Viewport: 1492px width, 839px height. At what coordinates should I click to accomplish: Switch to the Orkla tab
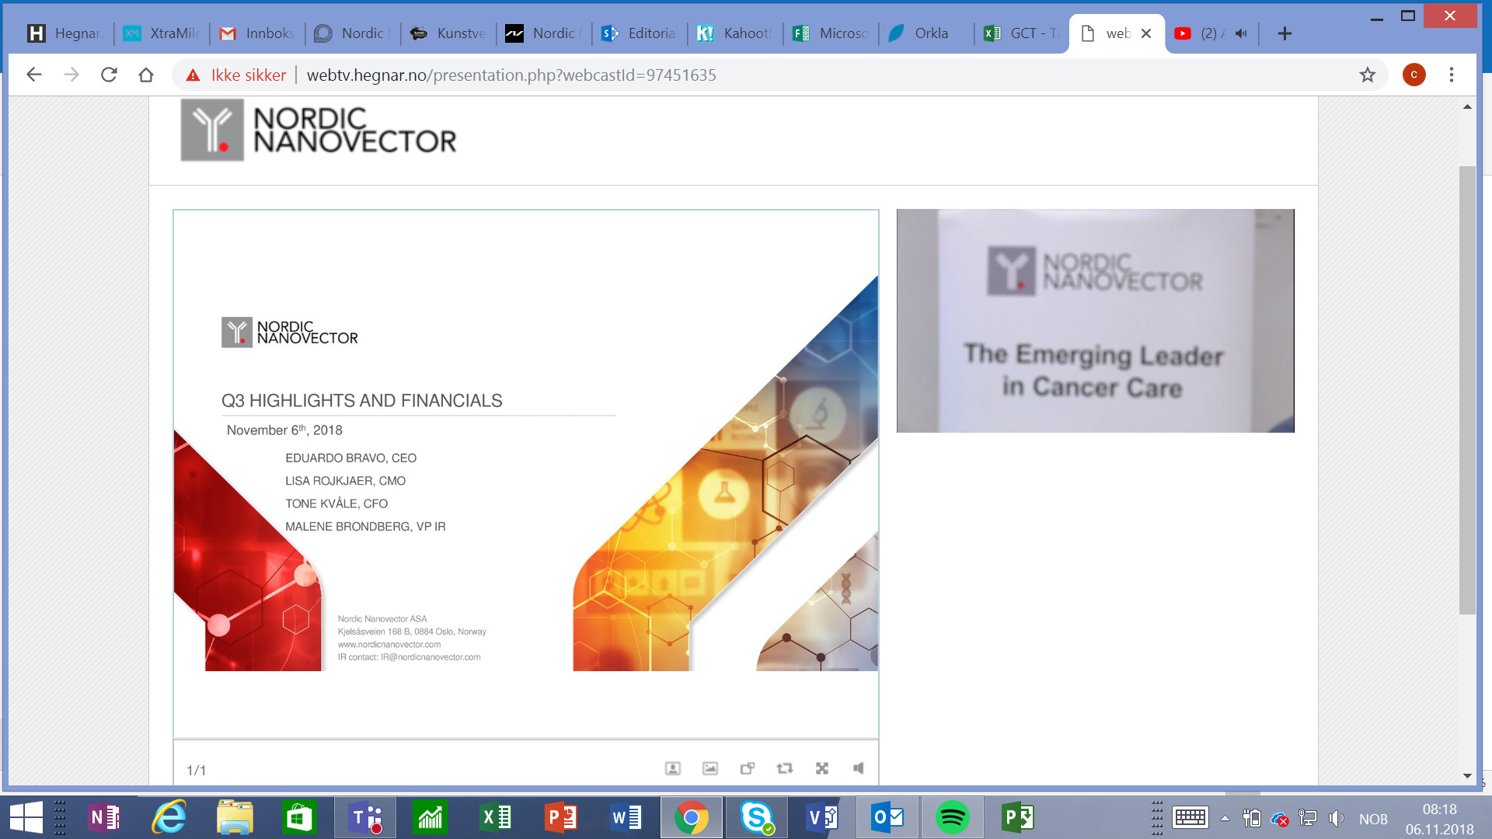[926, 33]
